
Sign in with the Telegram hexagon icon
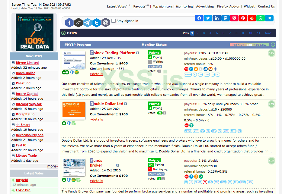87,23
